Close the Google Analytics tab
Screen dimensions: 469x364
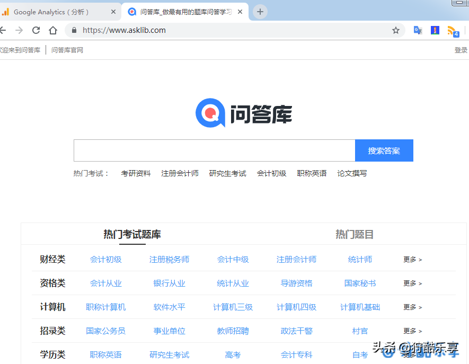point(113,12)
